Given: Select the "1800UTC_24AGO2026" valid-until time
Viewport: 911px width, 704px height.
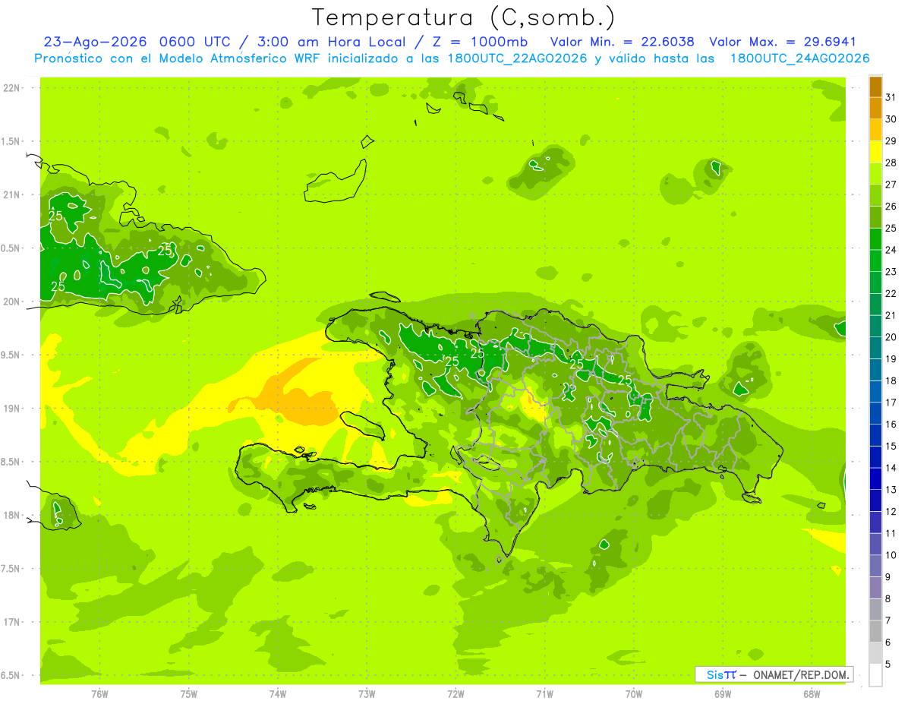Looking at the screenshot, I should 799,58.
